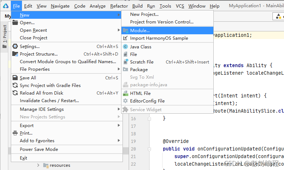This screenshot has width=284, height=170.
Task: Toggle Power Save Mode
Action: pos(67,149)
